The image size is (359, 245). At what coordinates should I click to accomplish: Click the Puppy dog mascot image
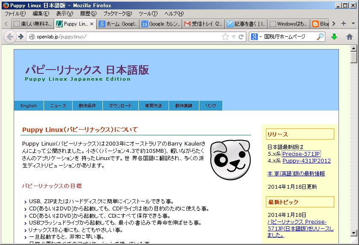pos(231,159)
